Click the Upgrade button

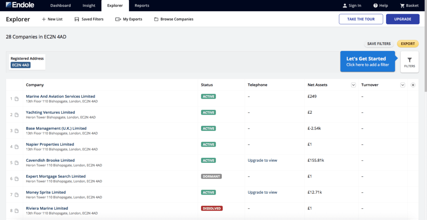tap(402, 19)
